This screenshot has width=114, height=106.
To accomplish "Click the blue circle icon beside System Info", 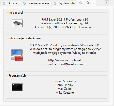I will [x=55, y=3].
